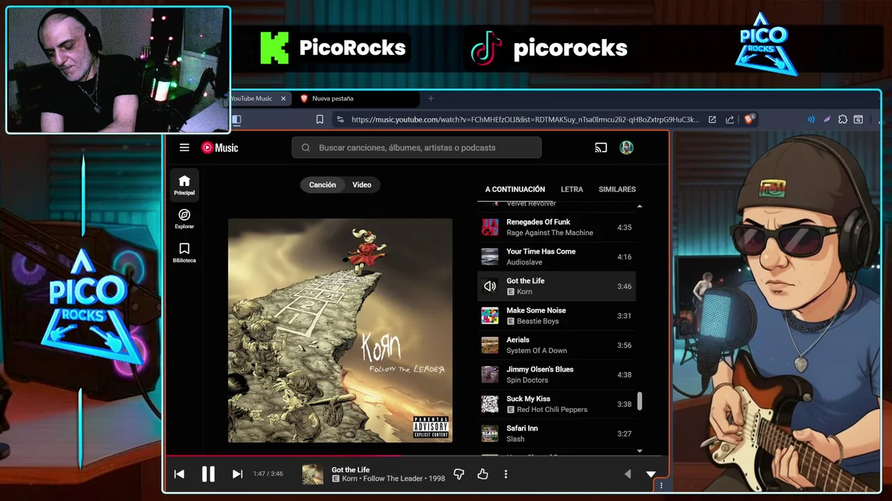Collapse the player page with down arrow
Image resolution: width=892 pixels, height=501 pixels.
click(651, 474)
